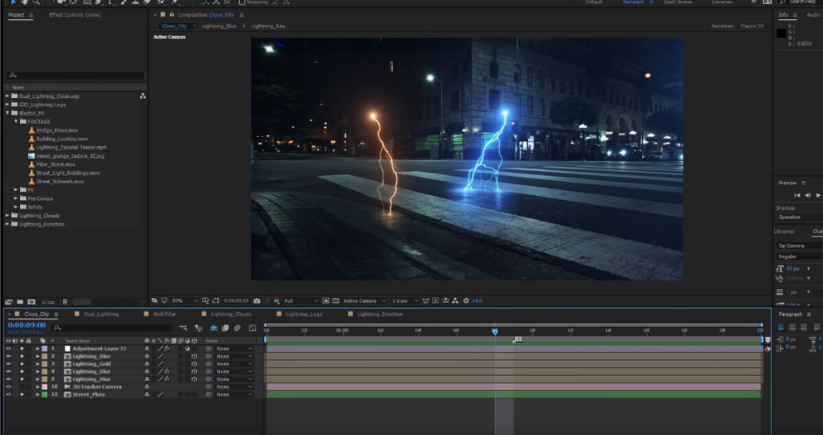Viewport: 823px width, 435px height.
Task: Step back one frame in Preview panel
Action: [808, 195]
